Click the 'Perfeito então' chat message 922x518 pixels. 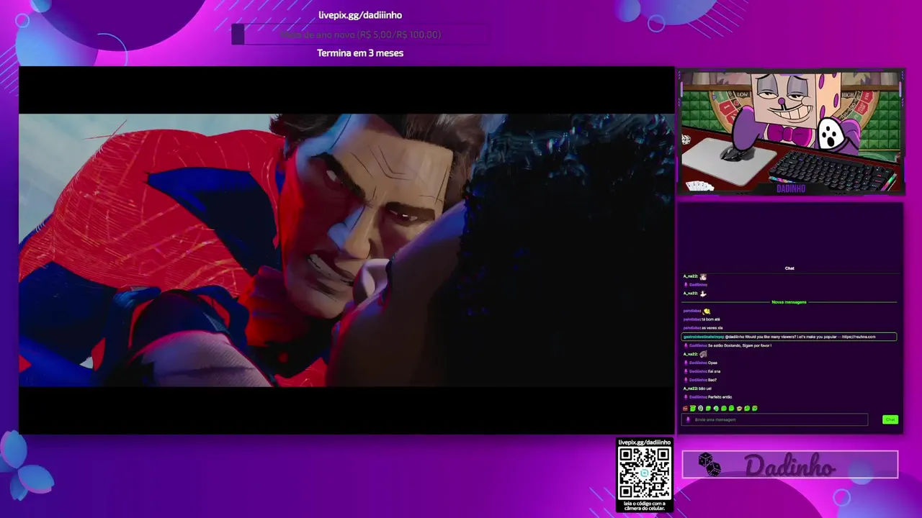(x=720, y=397)
